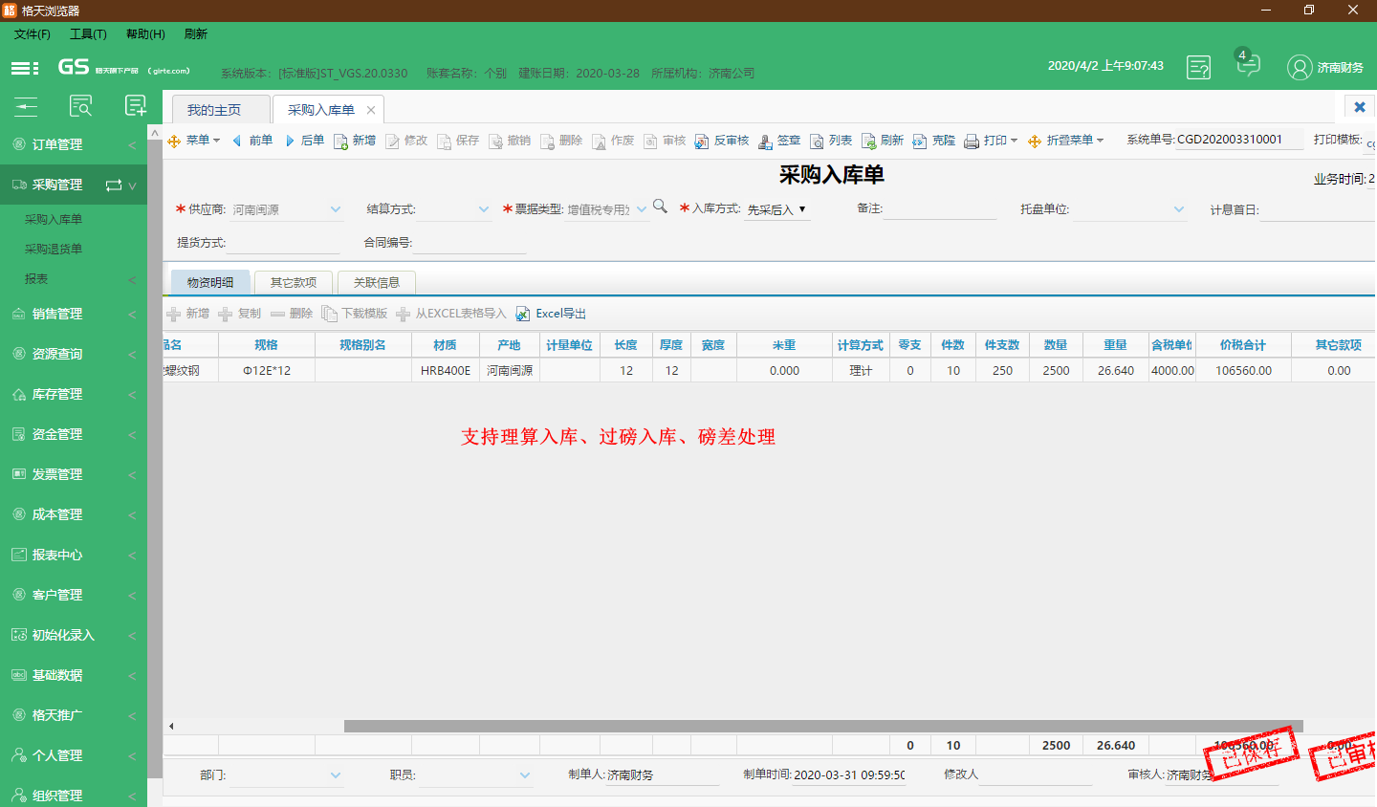Open the 工具(T) menu
1377x807 pixels.
88,33
